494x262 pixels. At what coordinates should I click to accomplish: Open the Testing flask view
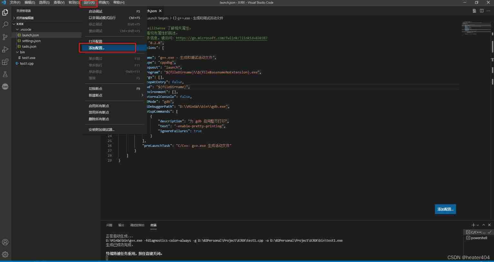(x=5, y=74)
